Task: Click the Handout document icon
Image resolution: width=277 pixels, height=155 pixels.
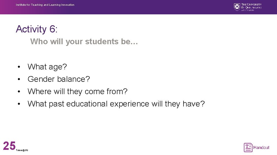Action: [248, 148]
